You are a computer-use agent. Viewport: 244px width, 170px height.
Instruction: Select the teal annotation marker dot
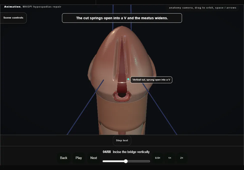click(x=128, y=79)
